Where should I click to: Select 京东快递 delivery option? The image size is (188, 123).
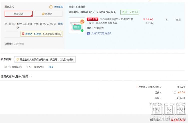(19, 14)
